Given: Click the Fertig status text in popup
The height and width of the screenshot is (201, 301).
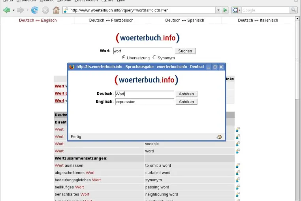Looking at the screenshot, I should (76, 137).
